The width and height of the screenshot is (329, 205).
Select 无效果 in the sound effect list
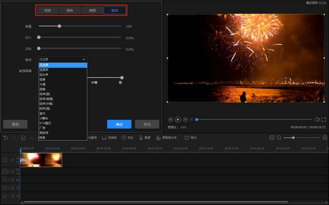pos(44,65)
